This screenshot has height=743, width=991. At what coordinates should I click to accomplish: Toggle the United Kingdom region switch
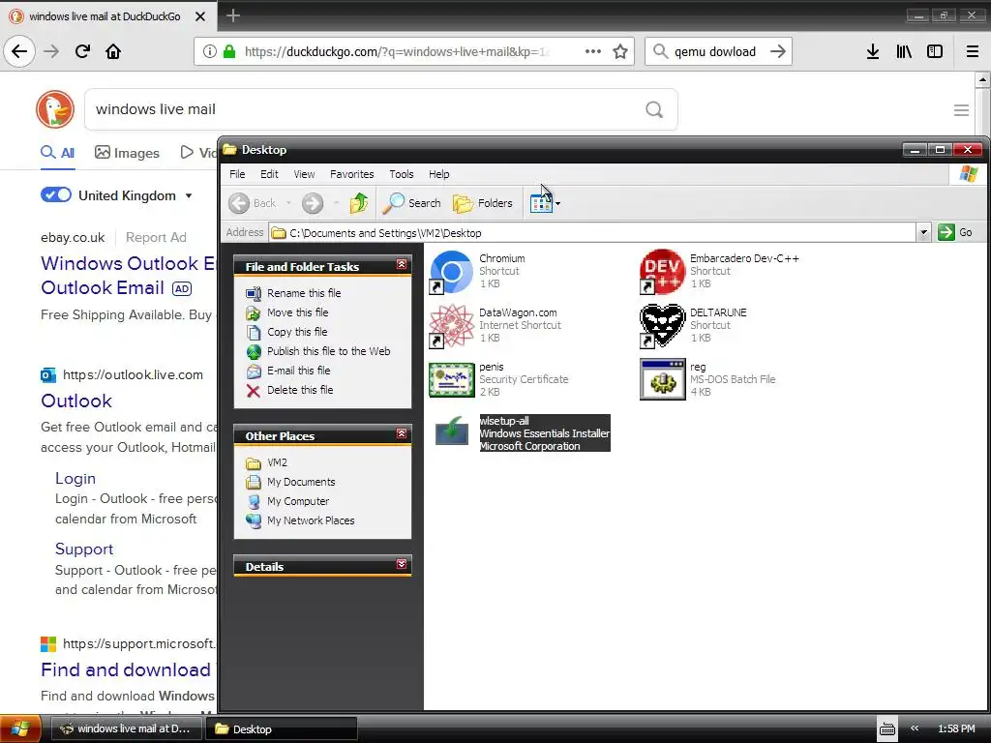[x=56, y=194]
